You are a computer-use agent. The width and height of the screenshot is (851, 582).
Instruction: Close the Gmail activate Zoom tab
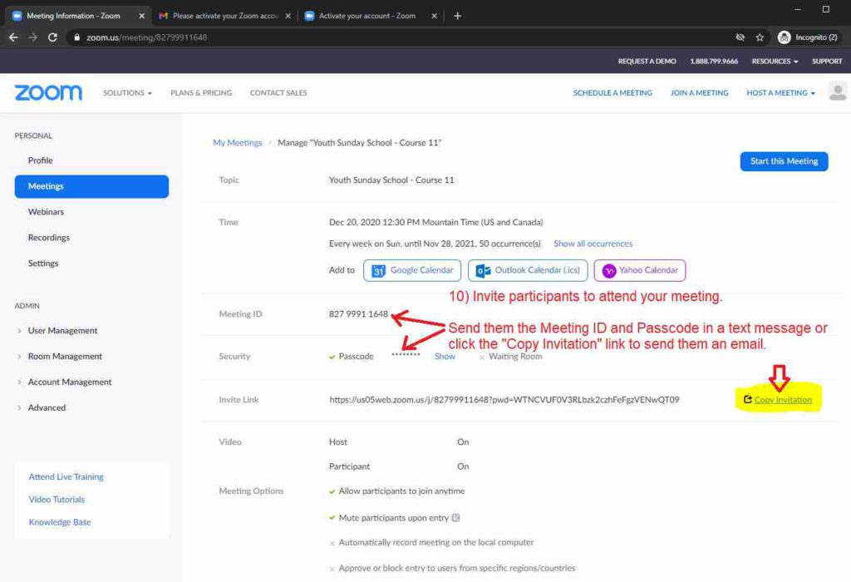click(x=288, y=16)
